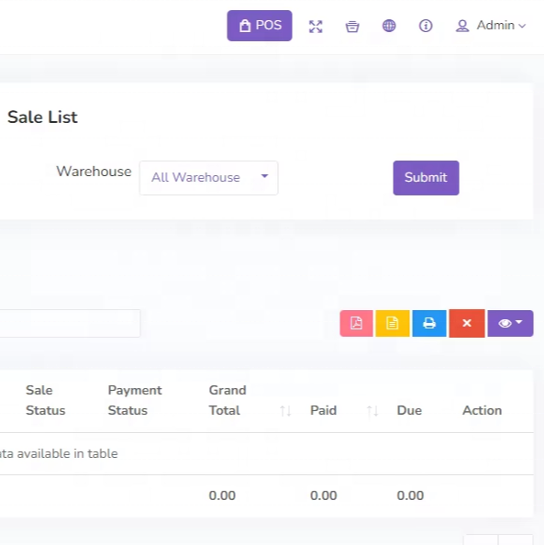
Task: Click the Payment Status column header
Action: coord(135,400)
